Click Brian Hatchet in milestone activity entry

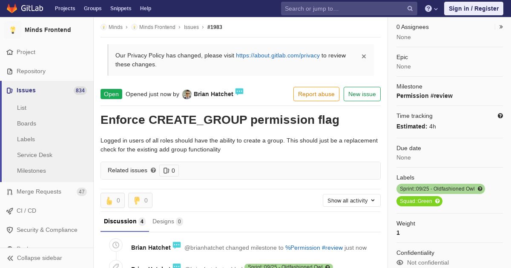[x=151, y=248]
